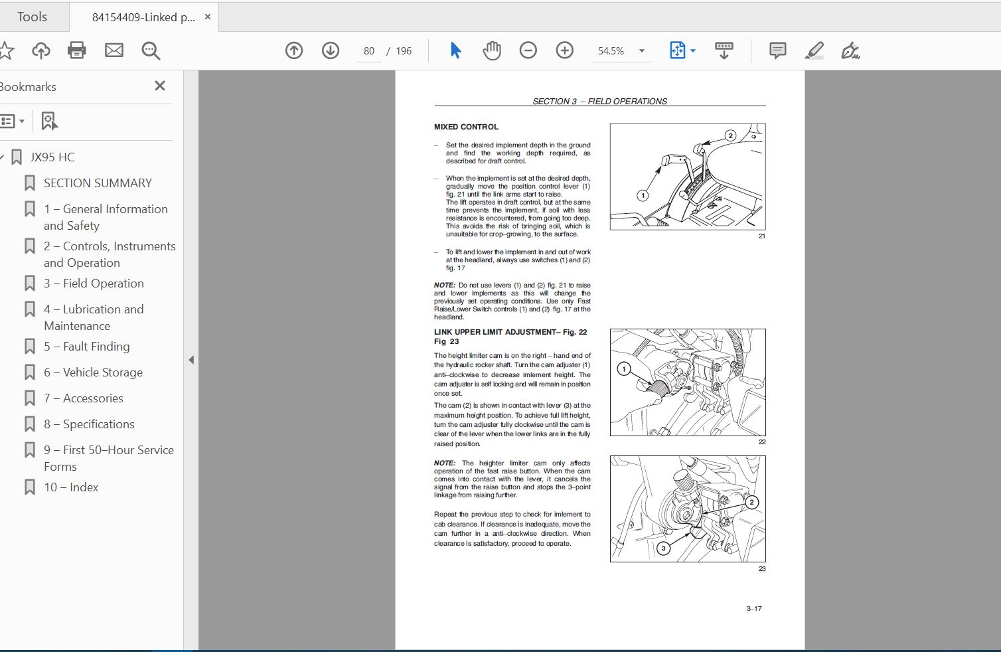Viewport: 1001px width, 652px height.
Task: Open the sign document pen tool
Action: 850,50
